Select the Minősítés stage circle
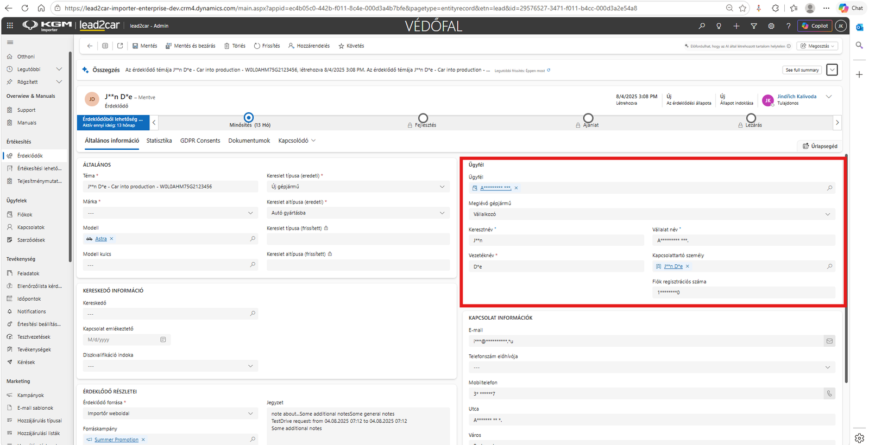The width and height of the screenshot is (869, 445). coord(249,118)
